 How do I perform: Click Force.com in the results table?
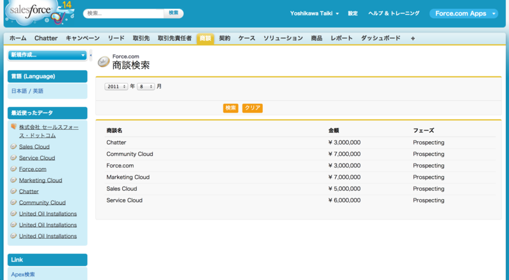click(120, 165)
